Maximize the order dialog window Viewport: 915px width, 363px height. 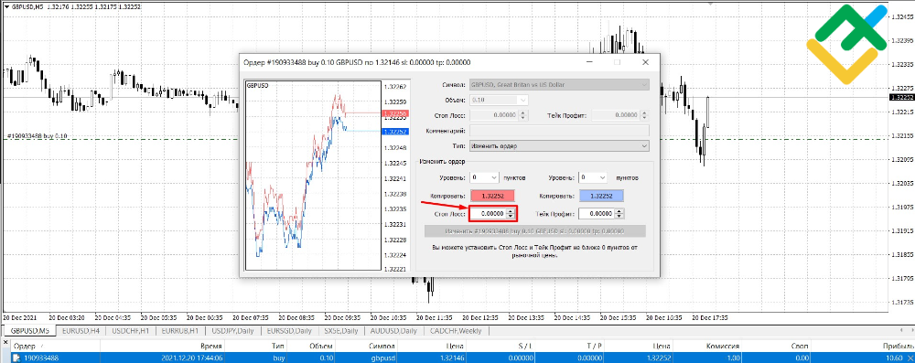(618, 62)
